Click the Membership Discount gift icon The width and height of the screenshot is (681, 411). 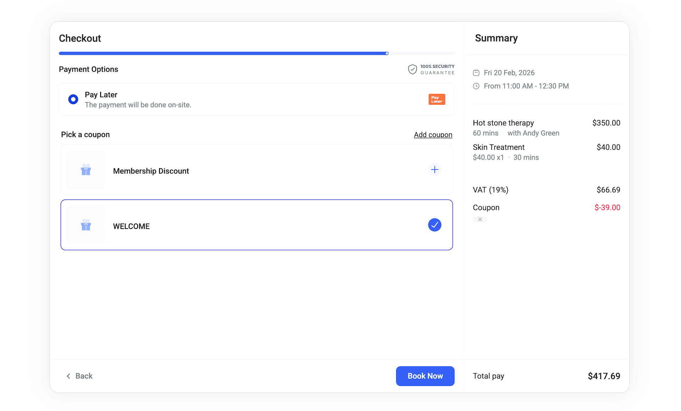(x=86, y=170)
